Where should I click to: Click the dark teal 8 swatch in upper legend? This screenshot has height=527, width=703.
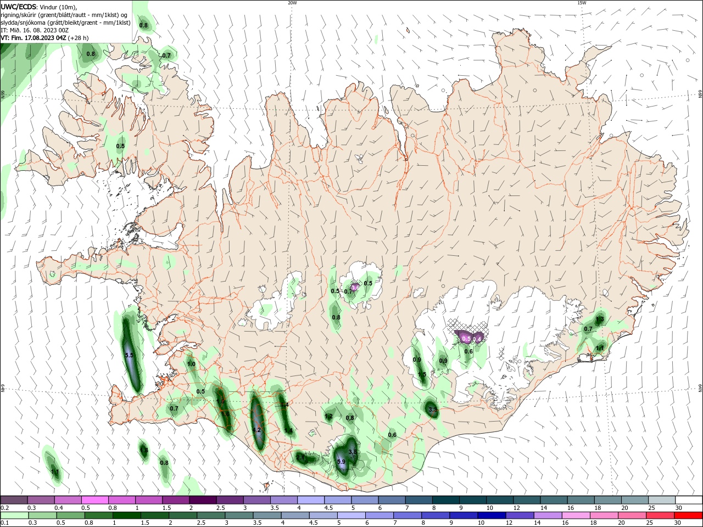point(446,500)
